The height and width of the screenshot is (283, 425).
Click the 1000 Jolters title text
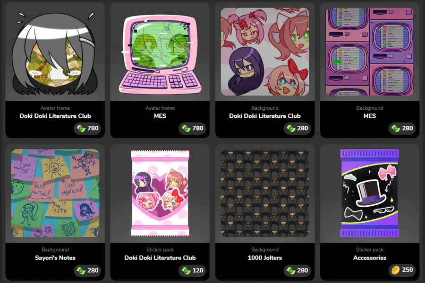click(265, 258)
